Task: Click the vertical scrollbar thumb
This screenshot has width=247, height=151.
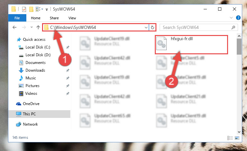Action: [239, 47]
